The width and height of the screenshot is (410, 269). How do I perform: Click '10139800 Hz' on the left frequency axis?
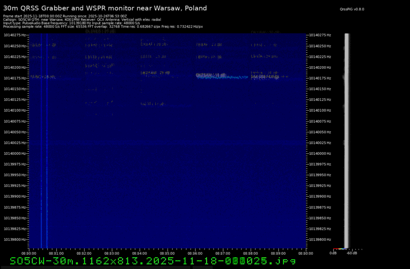point(15,239)
